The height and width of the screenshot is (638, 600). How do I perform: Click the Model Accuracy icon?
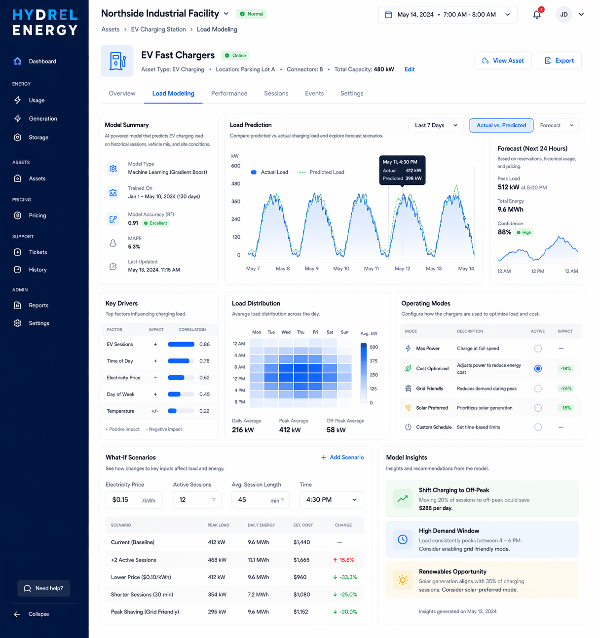tap(113, 219)
